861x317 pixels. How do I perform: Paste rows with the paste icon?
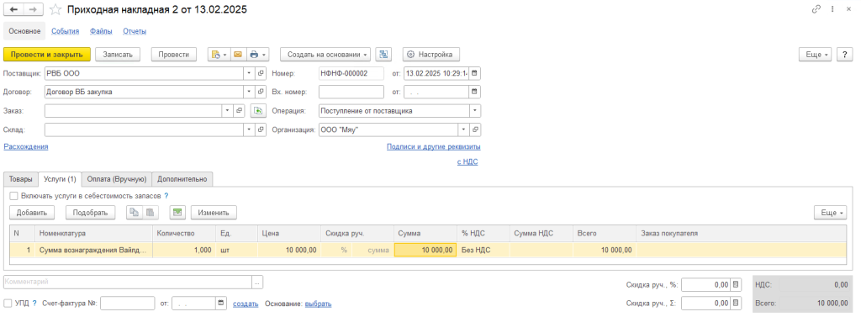pos(151,212)
